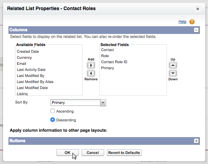The image size is (208, 164).
Task: Click the Add arrow button
Action: click(91, 65)
